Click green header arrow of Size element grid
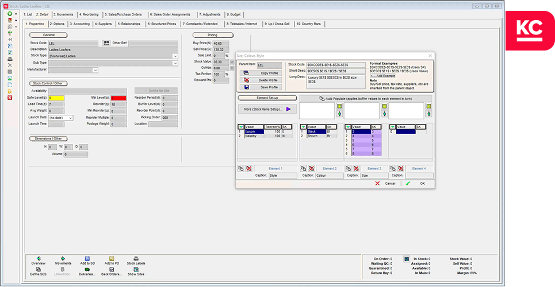555x287 pixels. click(348, 126)
